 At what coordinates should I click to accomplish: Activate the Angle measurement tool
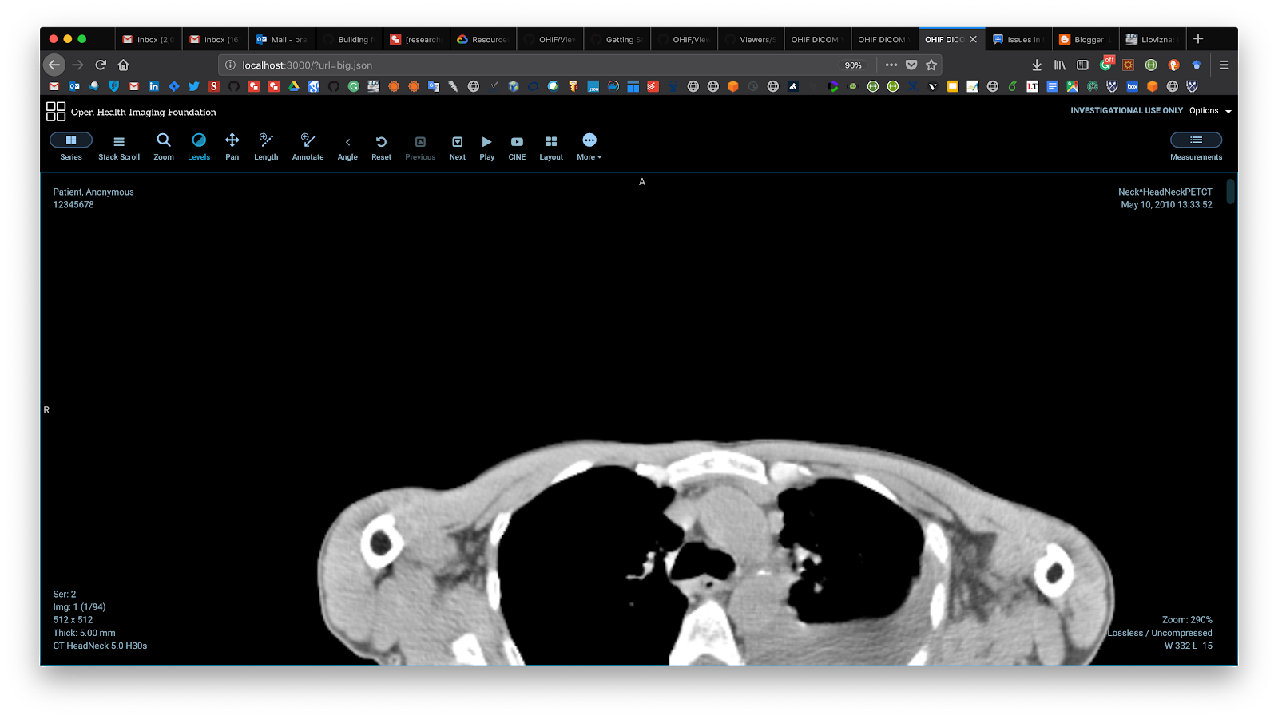click(347, 147)
